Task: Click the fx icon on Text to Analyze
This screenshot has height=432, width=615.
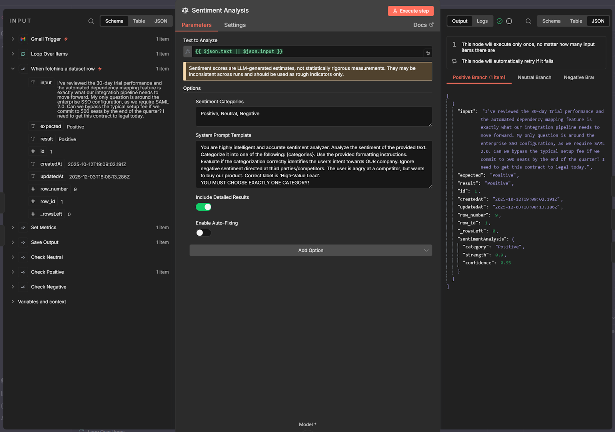Action: pos(187,51)
